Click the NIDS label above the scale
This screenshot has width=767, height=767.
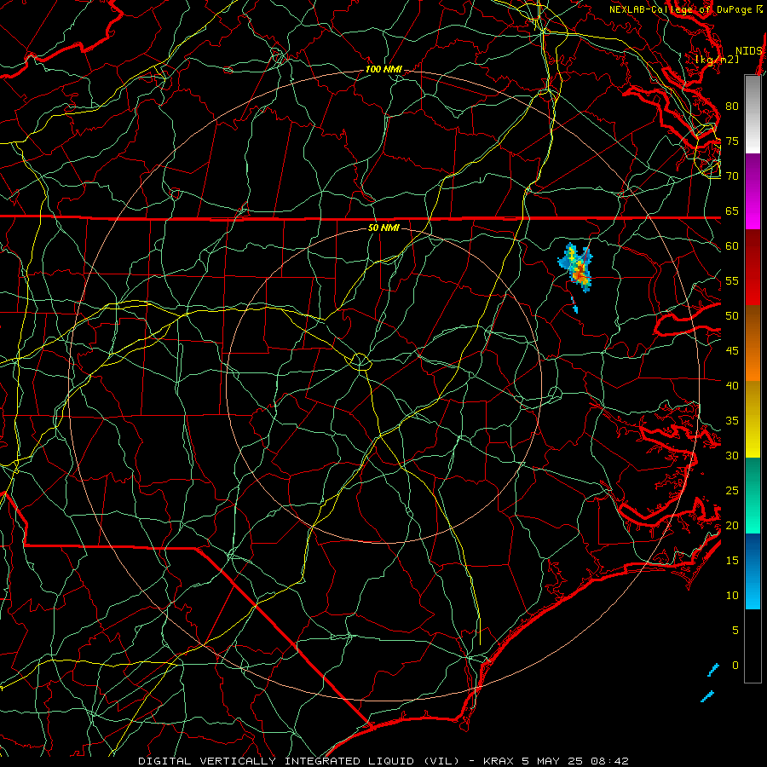749,50
